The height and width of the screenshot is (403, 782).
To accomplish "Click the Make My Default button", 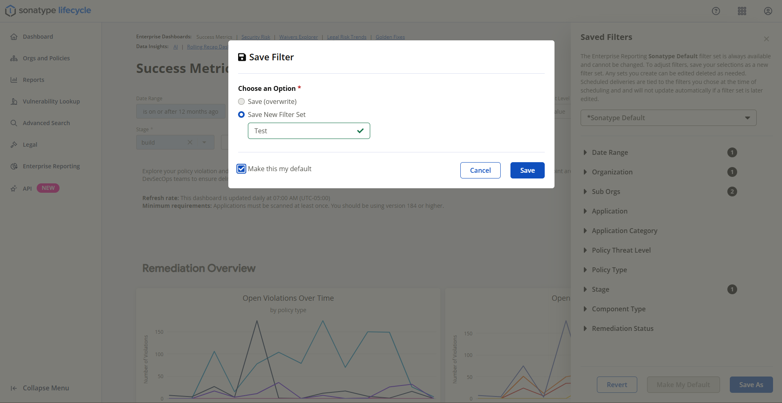I will (683, 385).
